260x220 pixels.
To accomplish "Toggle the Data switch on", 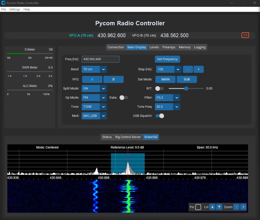I will [x=124, y=97].
